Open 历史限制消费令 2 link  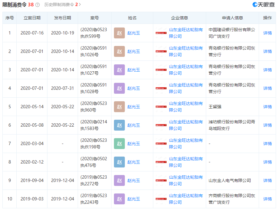tap(61, 5)
